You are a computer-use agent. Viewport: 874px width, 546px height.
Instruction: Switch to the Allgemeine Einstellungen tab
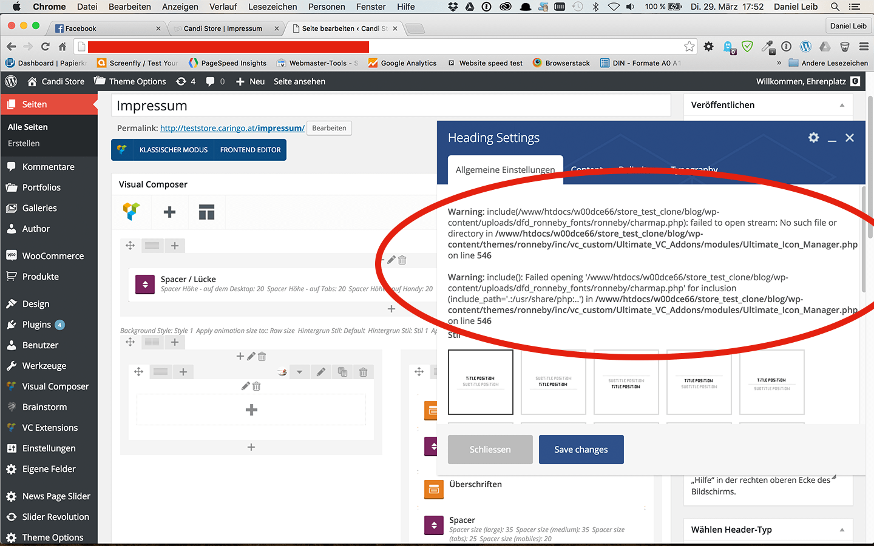505,170
